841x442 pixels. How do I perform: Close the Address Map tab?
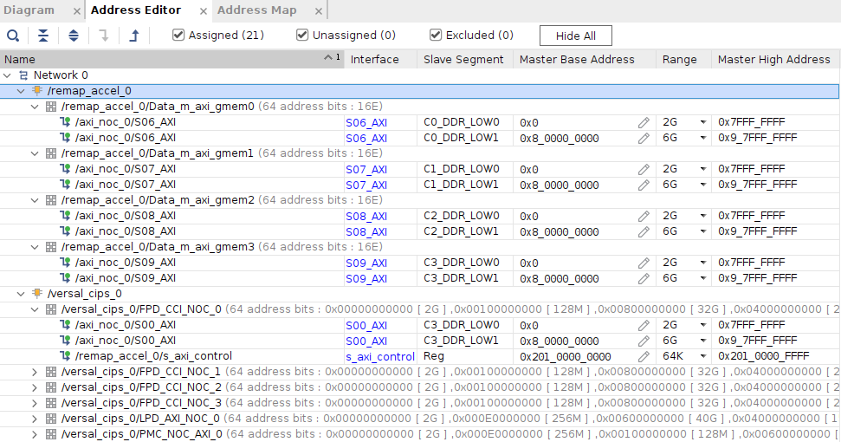[319, 10]
